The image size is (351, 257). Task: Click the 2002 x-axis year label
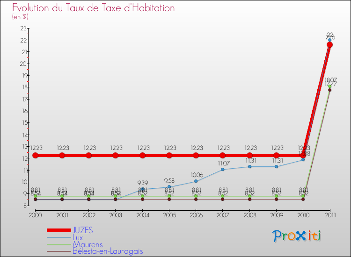[x=88, y=215]
